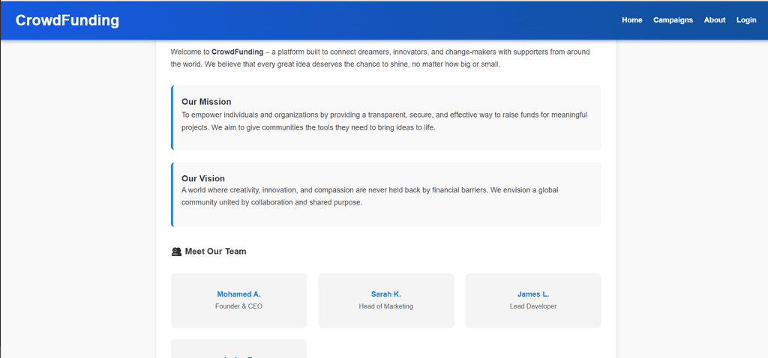The width and height of the screenshot is (768, 358).
Task: Click the Our Vision heading
Action: 202,178
